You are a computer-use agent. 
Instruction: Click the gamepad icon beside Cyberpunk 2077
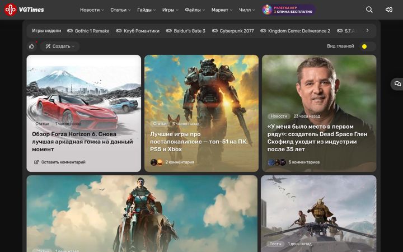point(215,31)
